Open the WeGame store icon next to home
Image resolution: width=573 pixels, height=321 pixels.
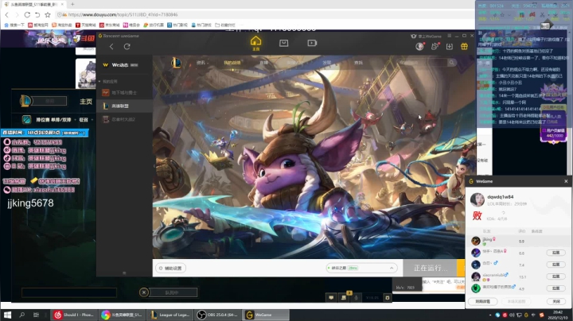[x=283, y=43]
